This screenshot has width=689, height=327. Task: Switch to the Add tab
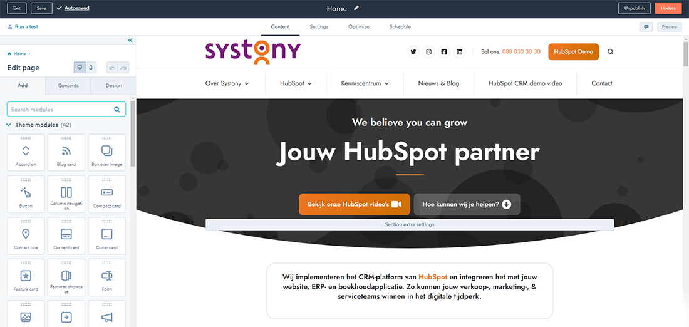coord(23,86)
